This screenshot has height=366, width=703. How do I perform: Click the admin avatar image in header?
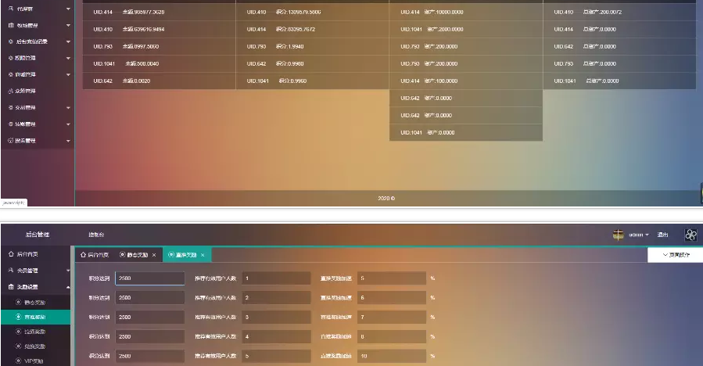click(x=618, y=234)
